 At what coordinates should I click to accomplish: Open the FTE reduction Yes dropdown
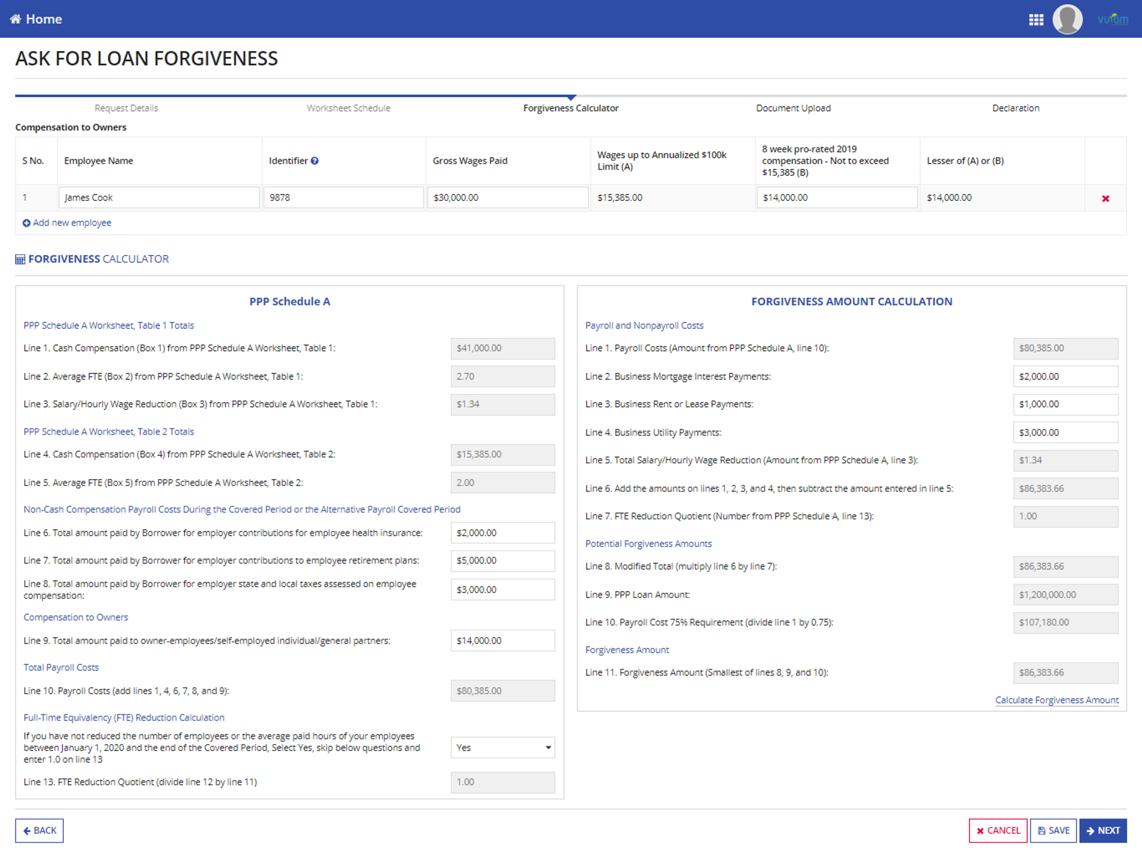pyautogui.click(x=502, y=747)
